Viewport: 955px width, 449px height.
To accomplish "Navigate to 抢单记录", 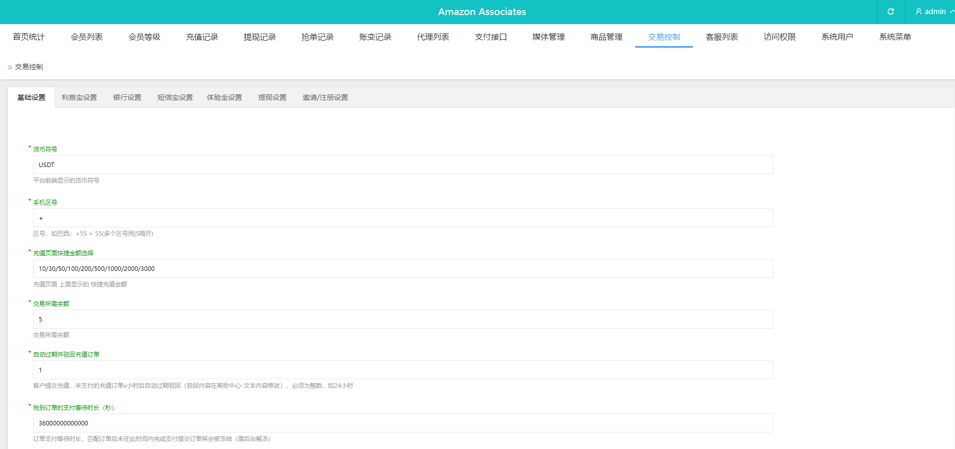I will click(x=317, y=37).
